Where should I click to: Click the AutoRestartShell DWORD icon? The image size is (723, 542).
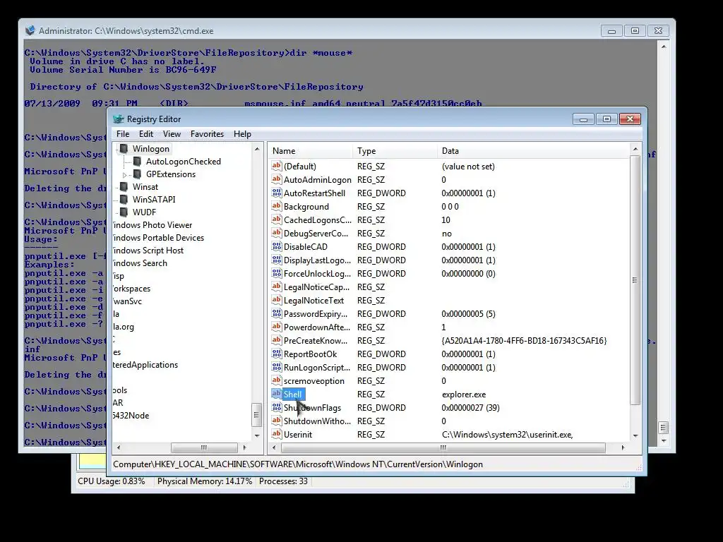click(276, 193)
